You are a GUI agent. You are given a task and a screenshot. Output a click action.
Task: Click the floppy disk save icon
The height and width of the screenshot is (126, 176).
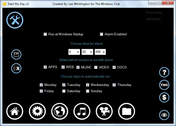pyautogui.click(x=16, y=54)
